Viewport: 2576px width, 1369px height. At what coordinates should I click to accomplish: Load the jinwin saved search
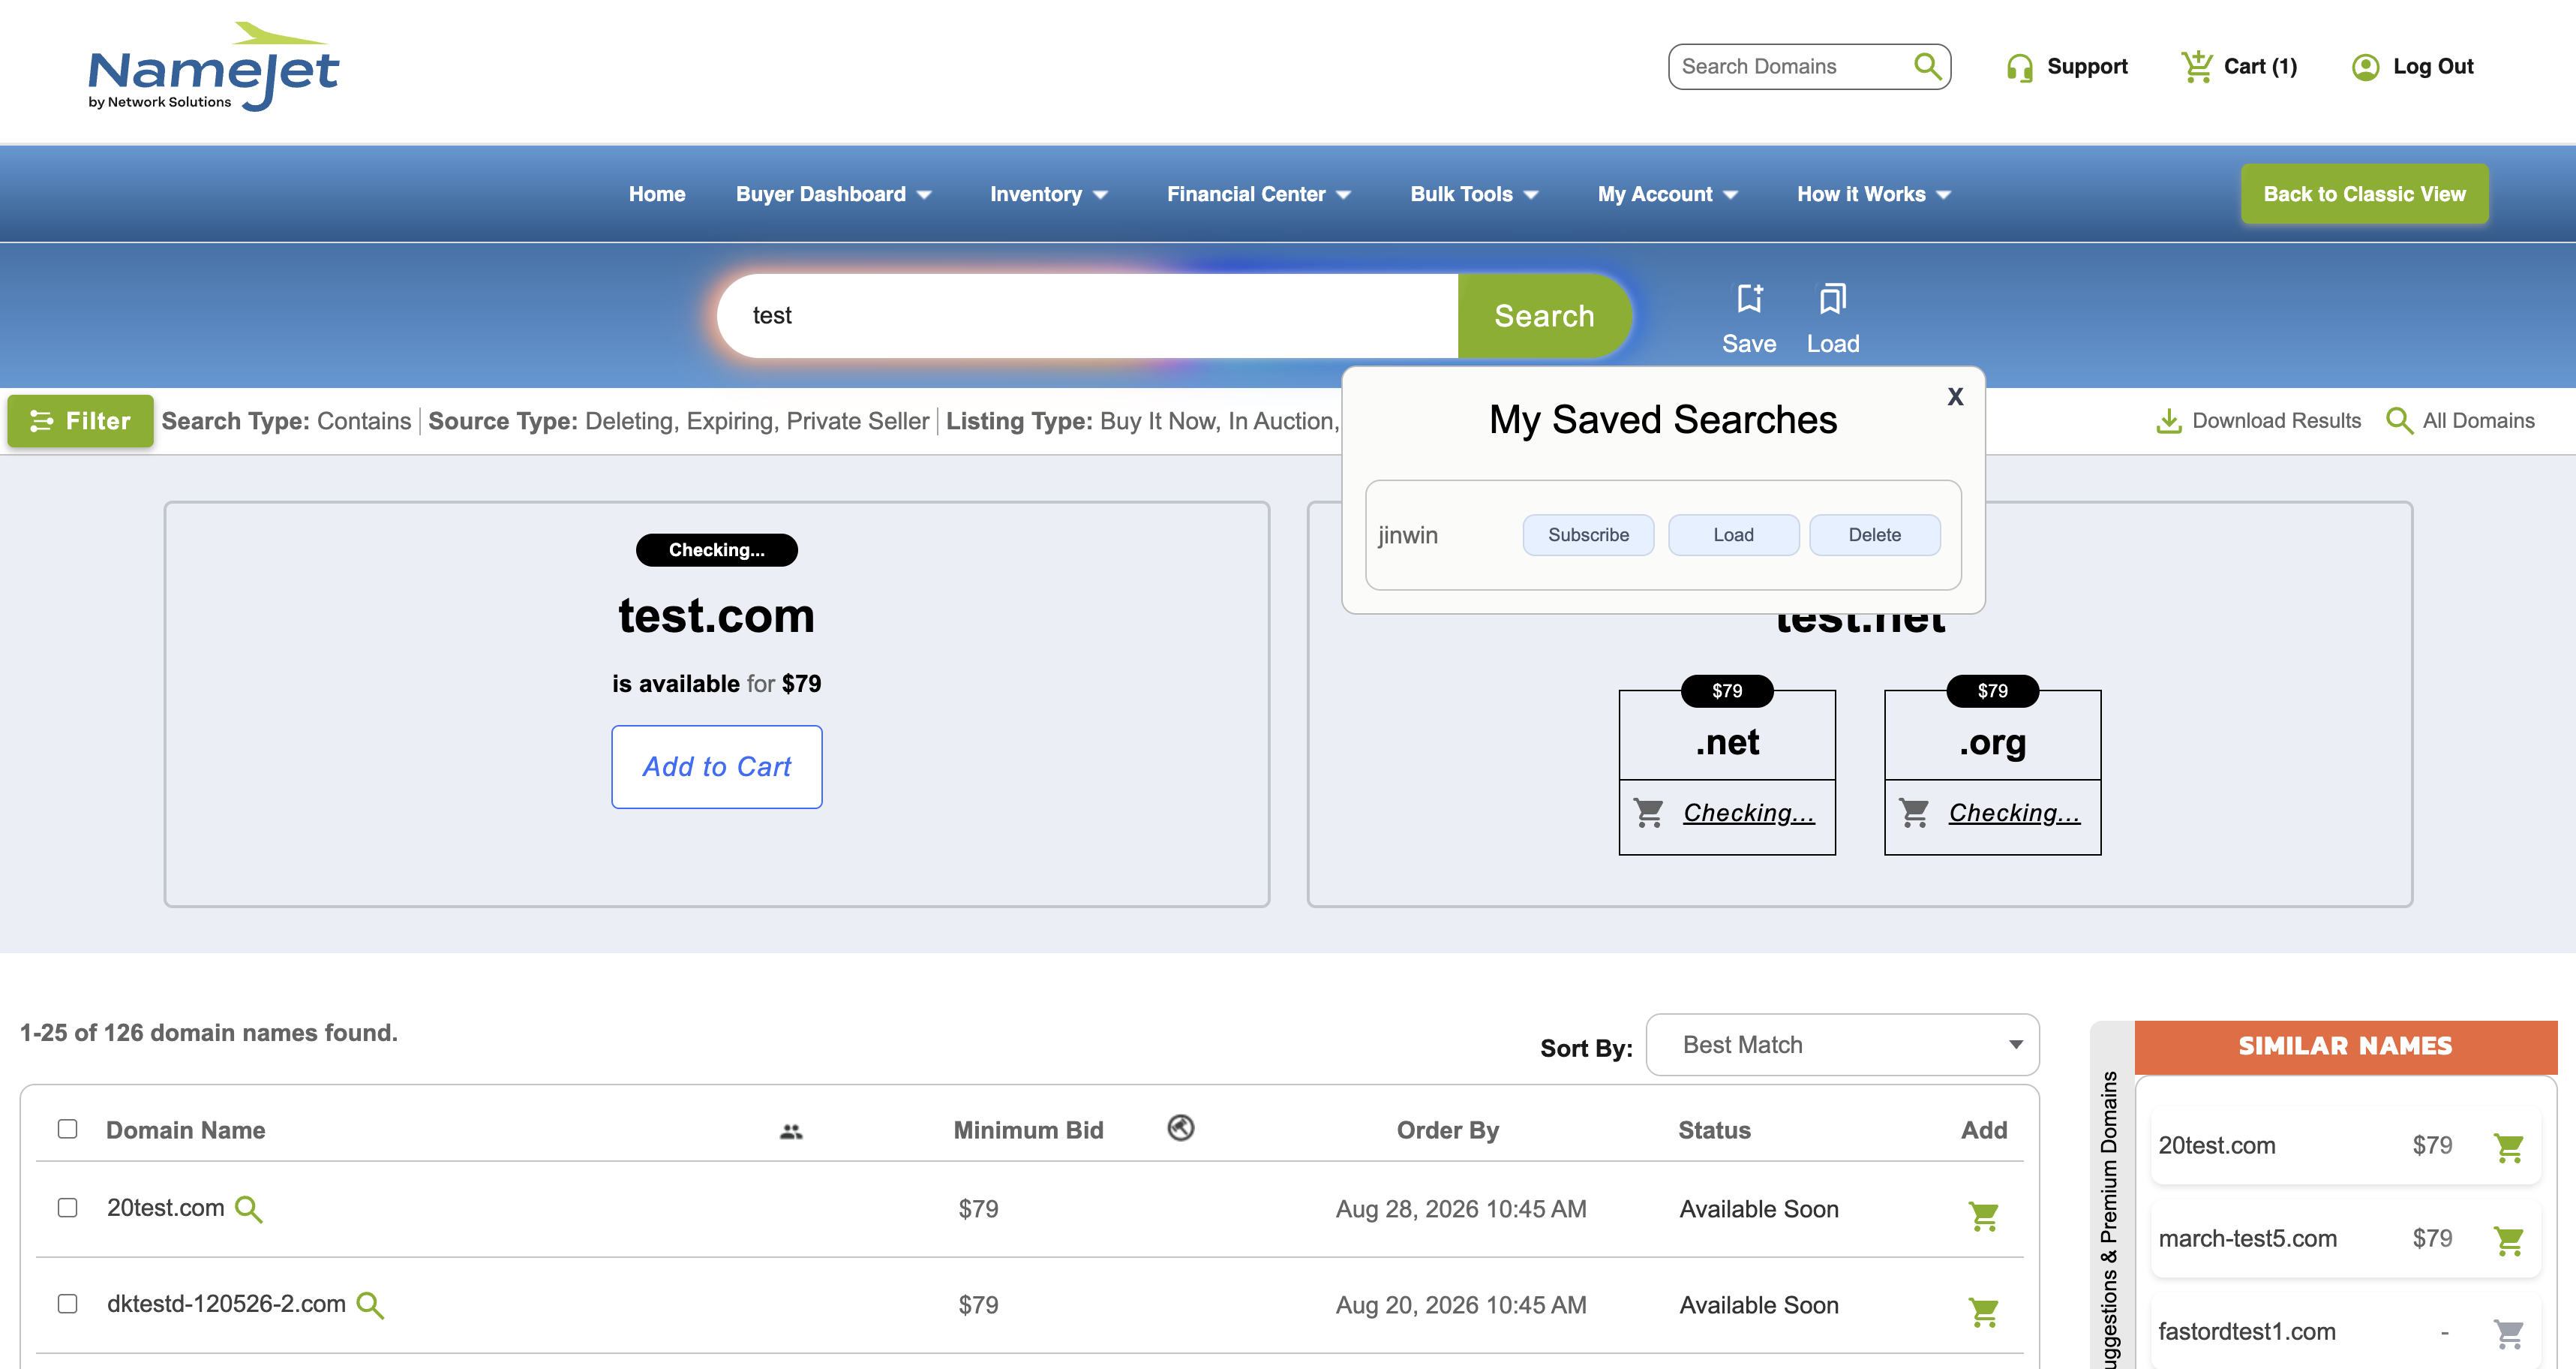1733,535
